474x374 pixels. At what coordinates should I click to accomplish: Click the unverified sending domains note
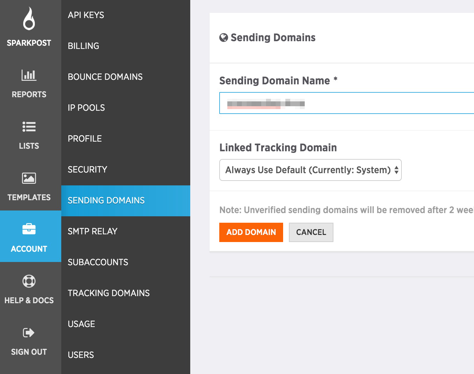347,210
